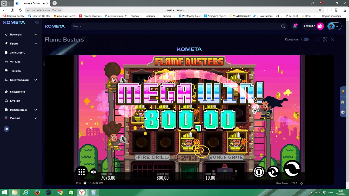The height and width of the screenshot is (196, 349).
Task: Open Live чат support link
Action: [x=15, y=101]
